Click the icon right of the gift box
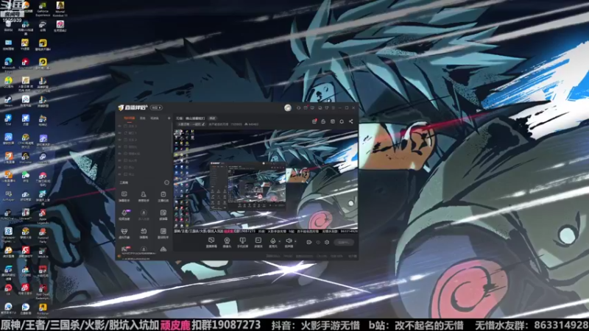Viewport: 589px width, 331px height. [323, 121]
